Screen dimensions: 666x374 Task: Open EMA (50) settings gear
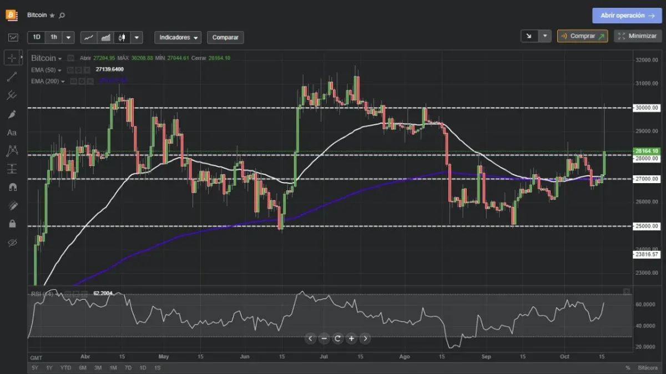78,70
